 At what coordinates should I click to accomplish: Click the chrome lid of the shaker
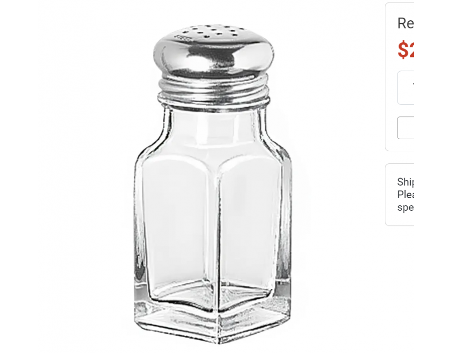coord(213,50)
